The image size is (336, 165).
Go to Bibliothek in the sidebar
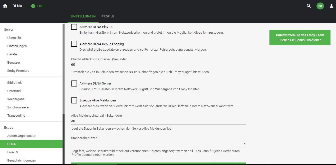[x=31, y=83]
